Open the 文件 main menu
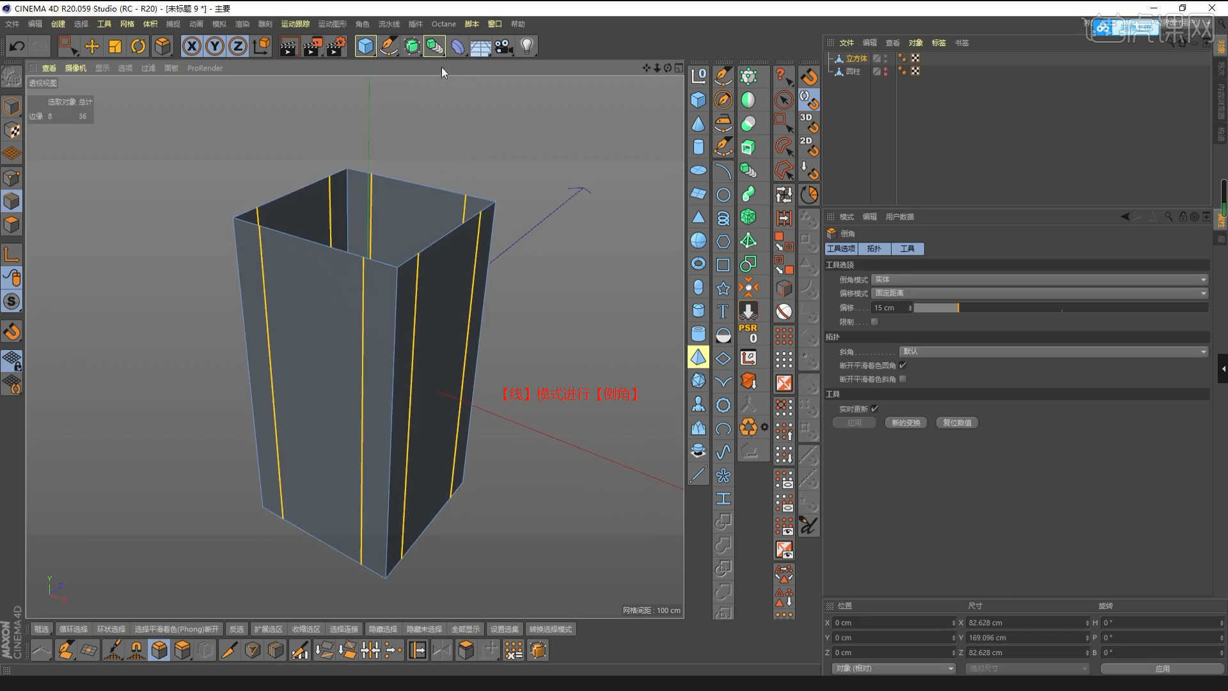The image size is (1228, 691). pos(12,24)
